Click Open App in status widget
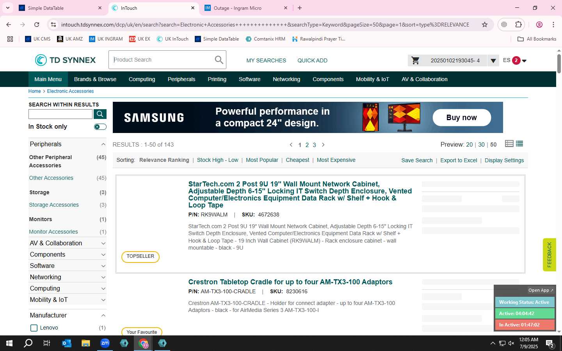The width and height of the screenshot is (562, 351). click(x=541, y=290)
